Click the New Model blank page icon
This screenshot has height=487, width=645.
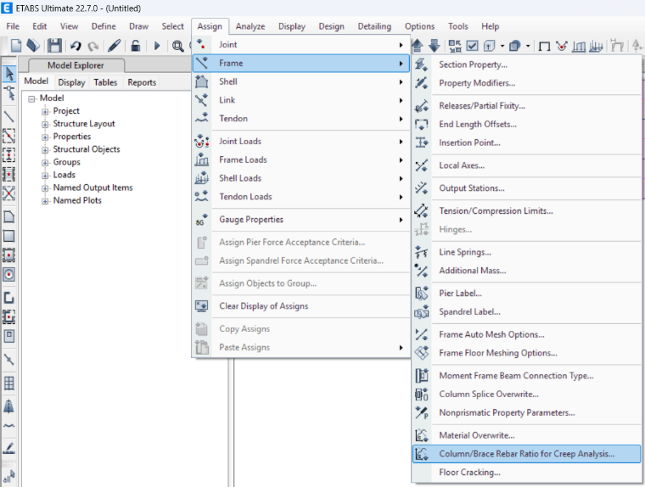[15, 45]
